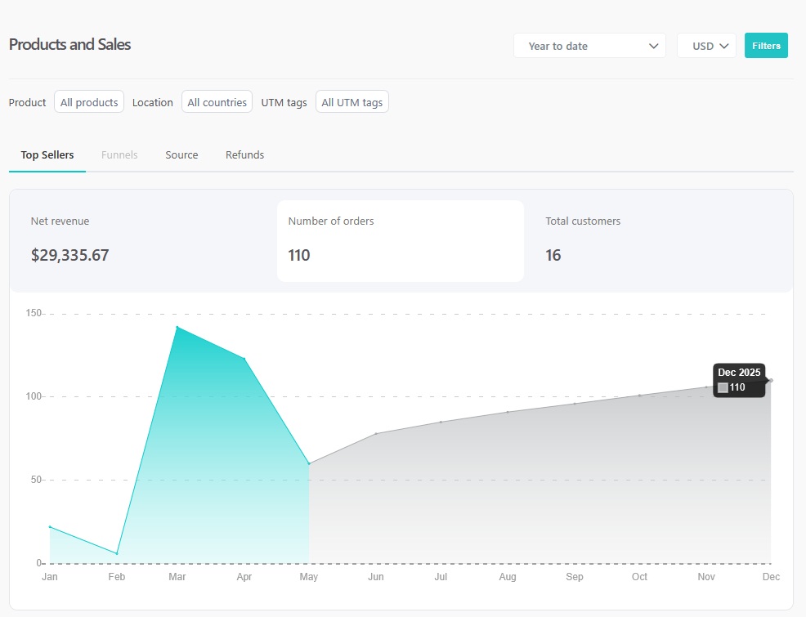This screenshot has height=617, width=806.
Task: Select the All countries filter chip
Action: pos(217,101)
